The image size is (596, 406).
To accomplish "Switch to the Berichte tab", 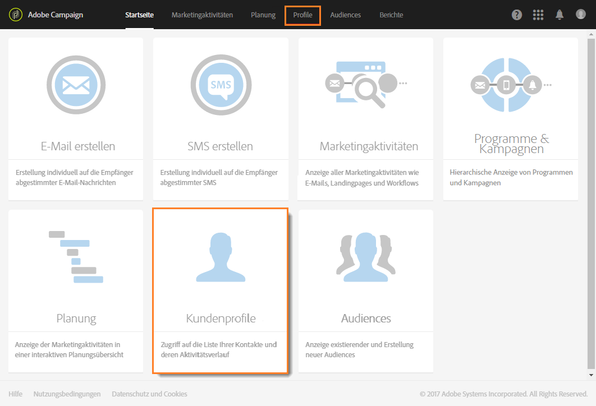I will click(x=391, y=15).
